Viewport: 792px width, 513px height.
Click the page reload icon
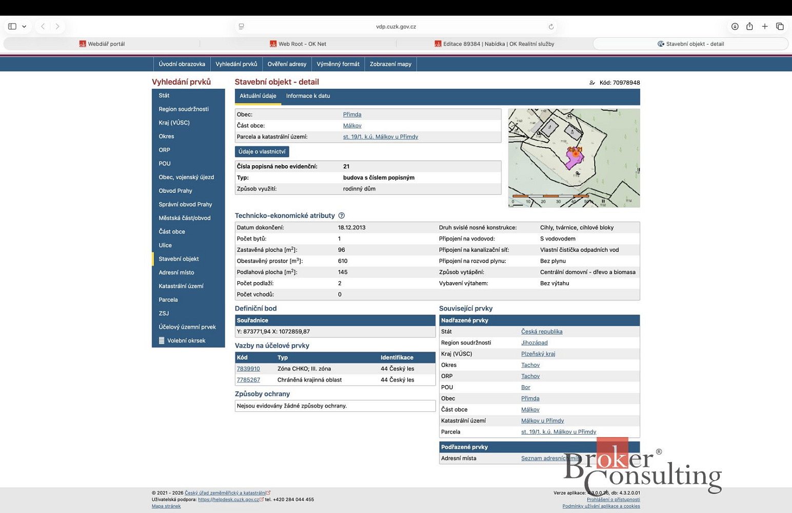pyautogui.click(x=551, y=27)
